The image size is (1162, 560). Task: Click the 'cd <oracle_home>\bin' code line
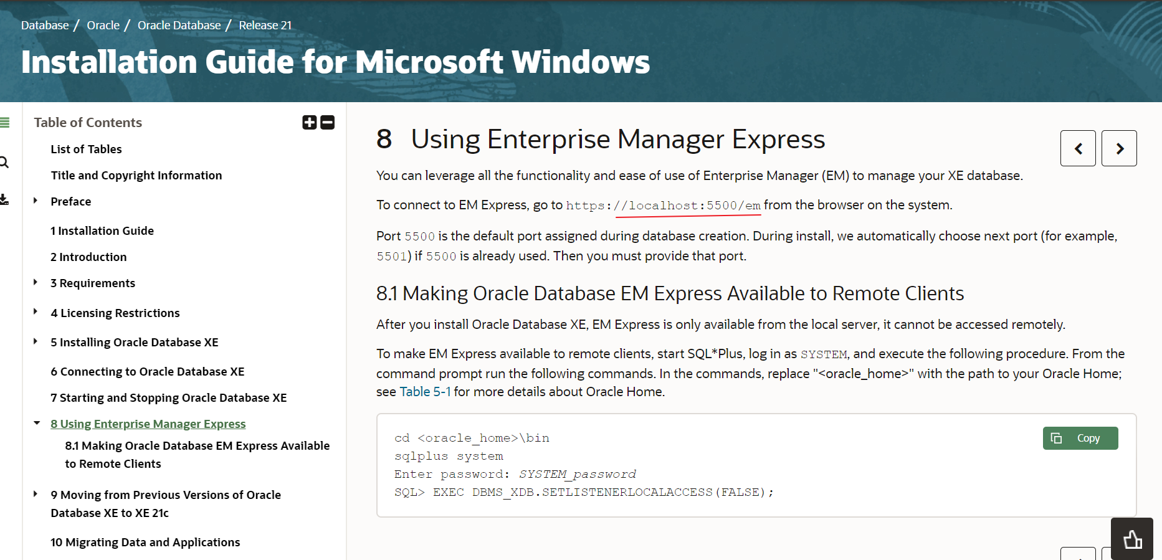472,439
